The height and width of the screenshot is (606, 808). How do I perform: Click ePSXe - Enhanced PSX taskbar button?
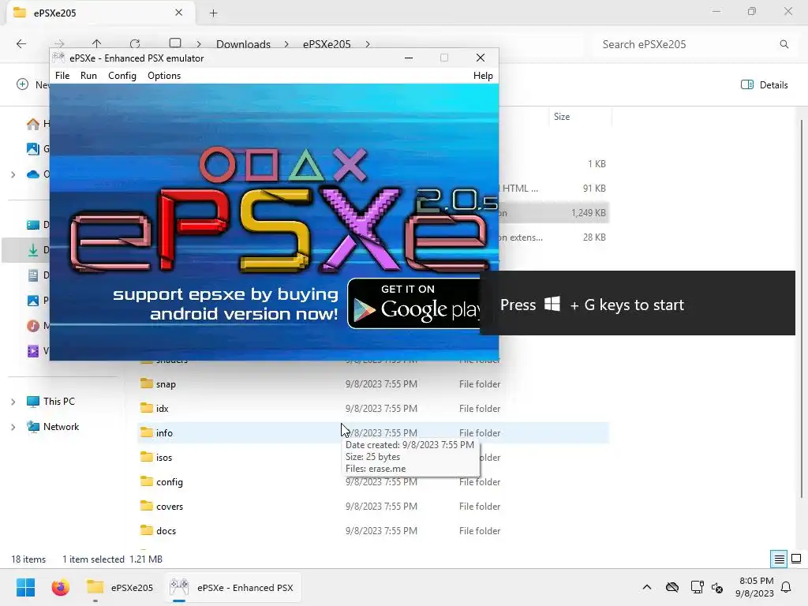coord(232,587)
